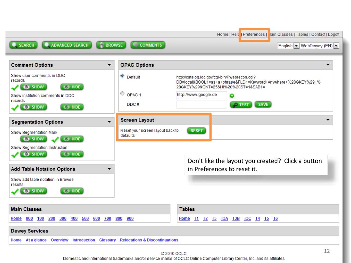This screenshot has width=351, height=263.
Task: Open main class 300
Action: pos(63,218)
